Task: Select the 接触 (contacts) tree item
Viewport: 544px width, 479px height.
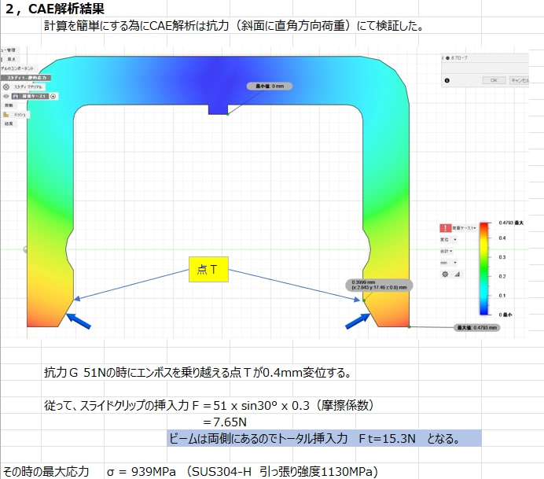Action: click(9, 105)
